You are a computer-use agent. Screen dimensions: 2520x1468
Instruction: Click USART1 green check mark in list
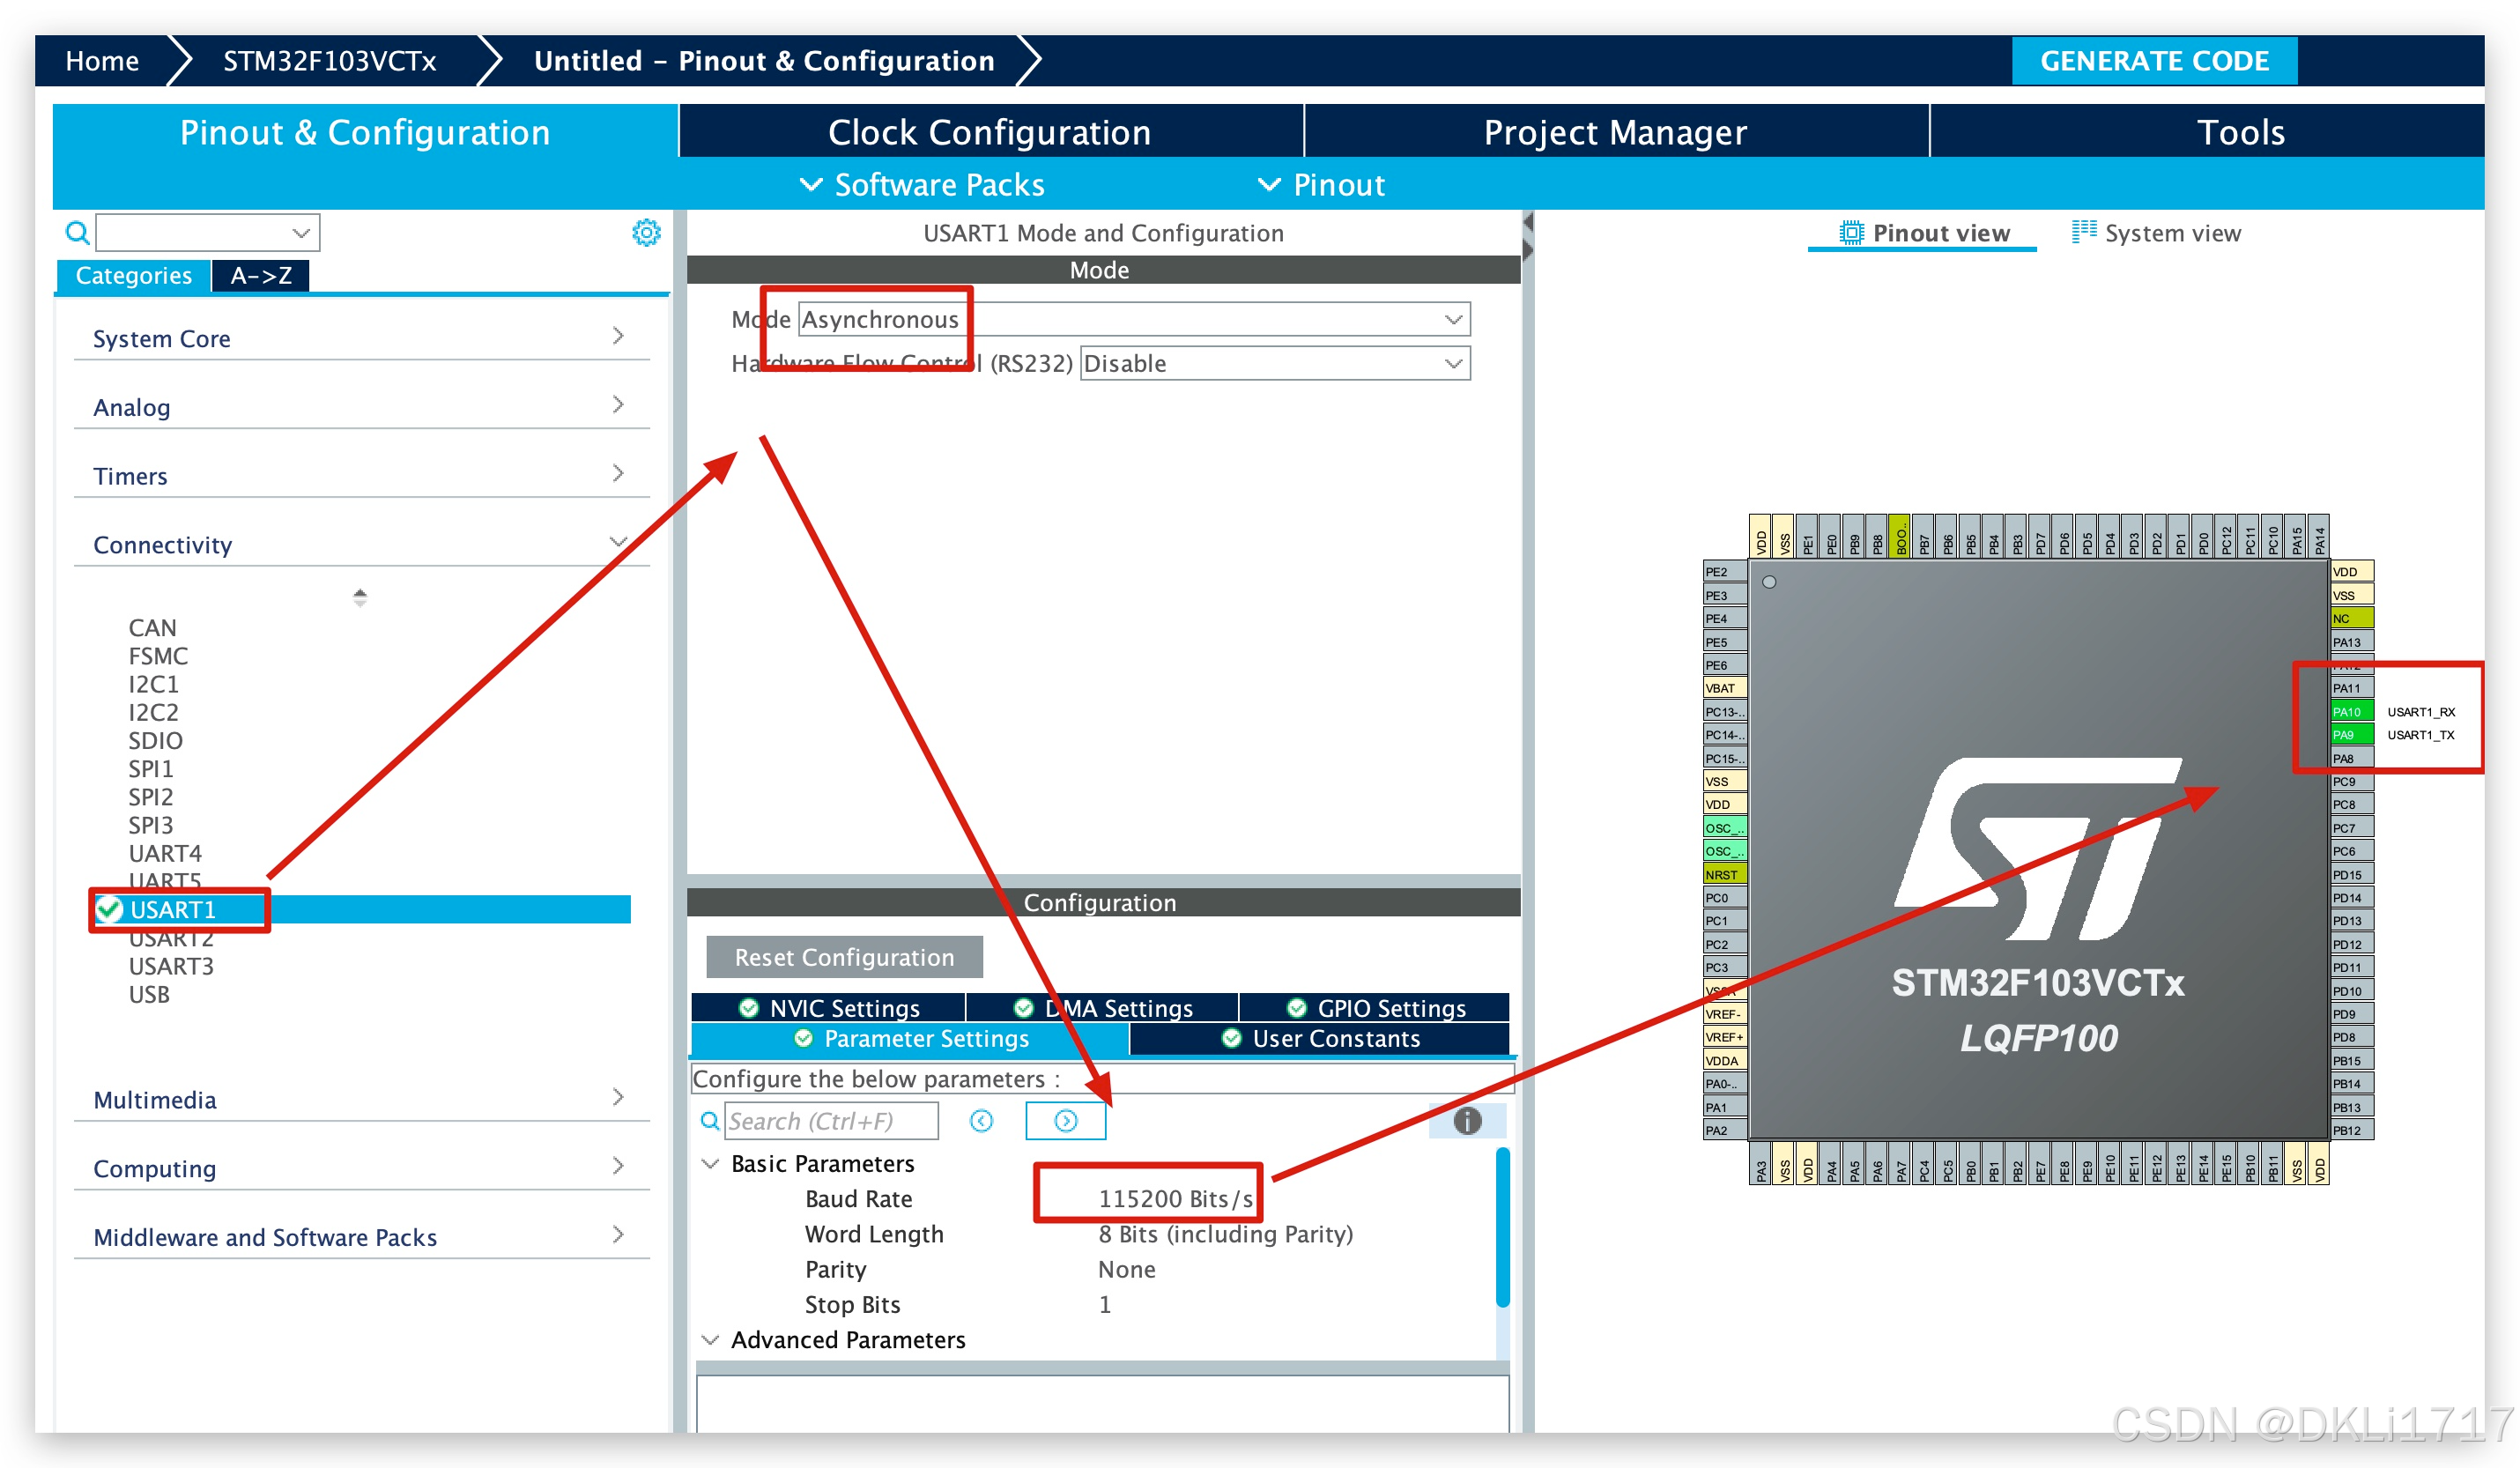click(110, 910)
